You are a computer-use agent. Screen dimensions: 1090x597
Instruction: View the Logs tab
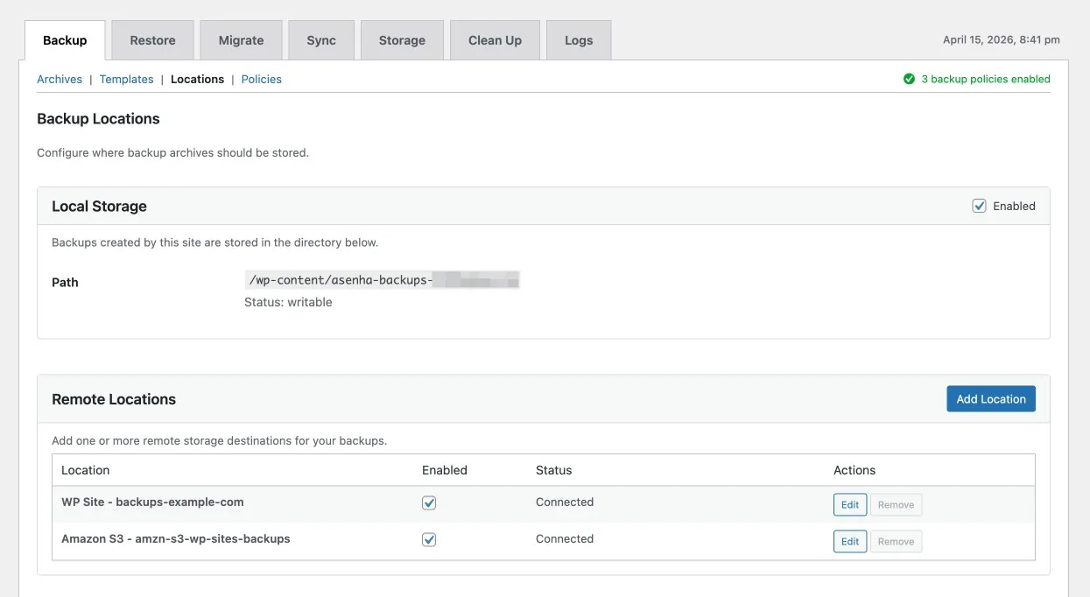coord(579,40)
